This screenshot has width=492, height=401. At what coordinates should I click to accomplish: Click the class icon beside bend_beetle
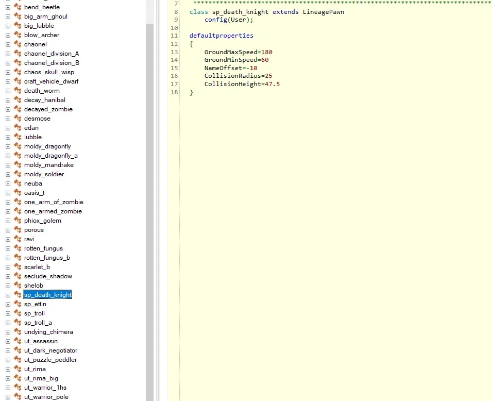[18, 7]
